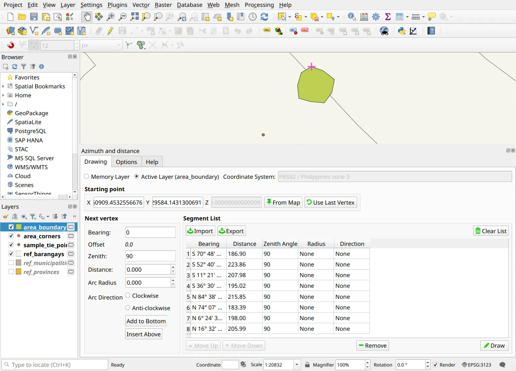This screenshot has width=516, height=371.
Task: Click the Identify Features tool icon
Action: [x=352, y=17]
